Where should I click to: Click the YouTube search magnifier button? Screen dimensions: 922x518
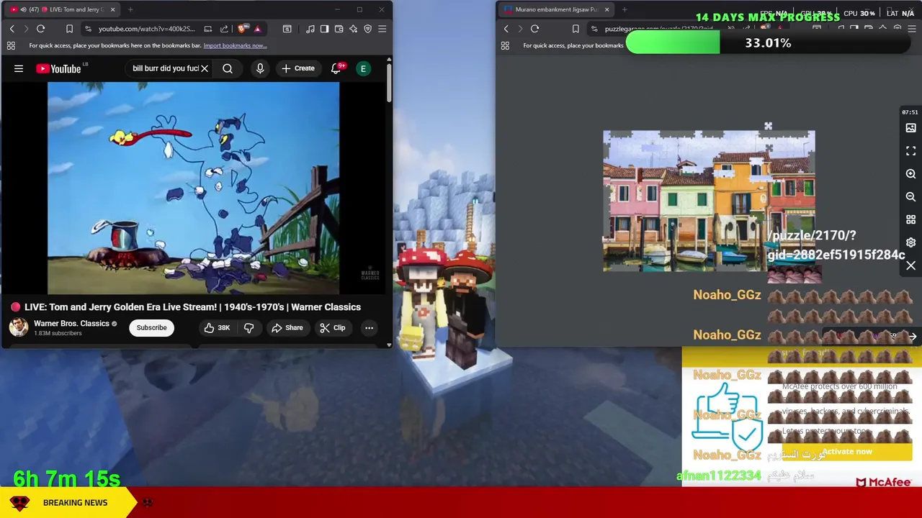[x=228, y=68]
